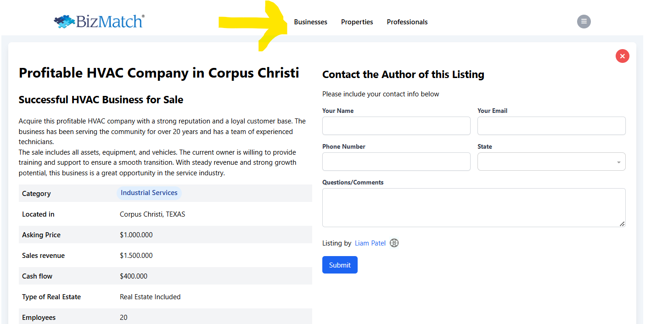The width and height of the screenshot is (668, 324).
Task: Click into the Your Email field
Action: (x=551, y=126)
